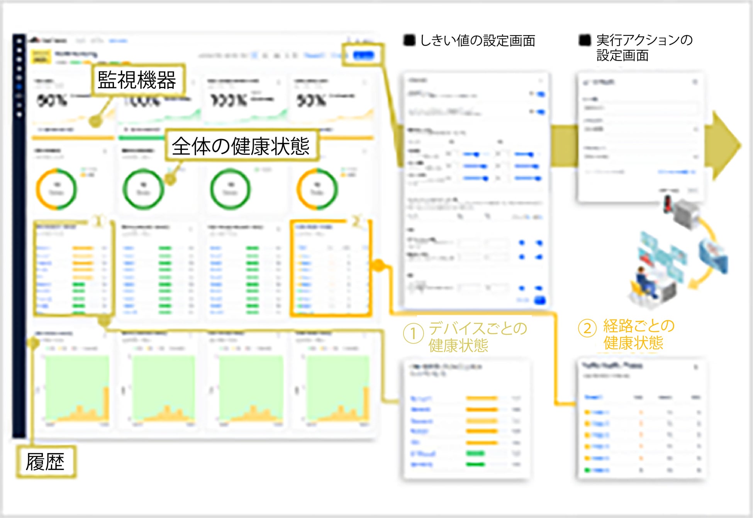Viewport: 753px width, 518px height.
Task: Select the blue active tab in the top navigation
Action: coord(118,41)
